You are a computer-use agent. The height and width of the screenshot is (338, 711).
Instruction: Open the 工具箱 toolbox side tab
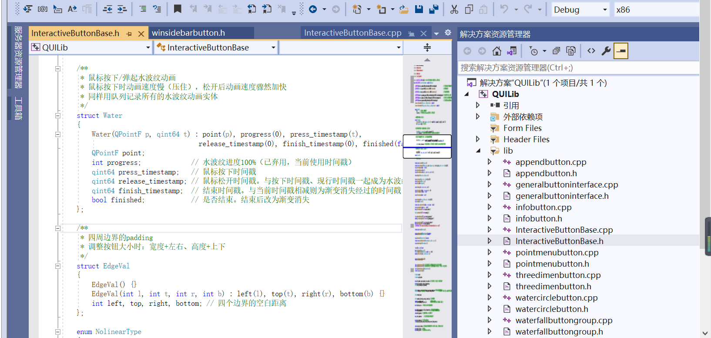click(x=18, y=108)
